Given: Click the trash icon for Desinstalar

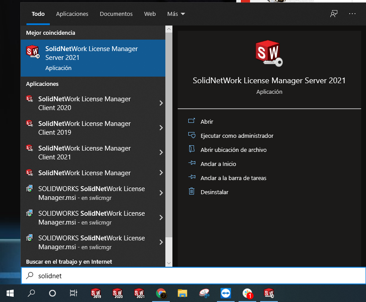Looking at the screenshot, I should (x=191, y=192).
